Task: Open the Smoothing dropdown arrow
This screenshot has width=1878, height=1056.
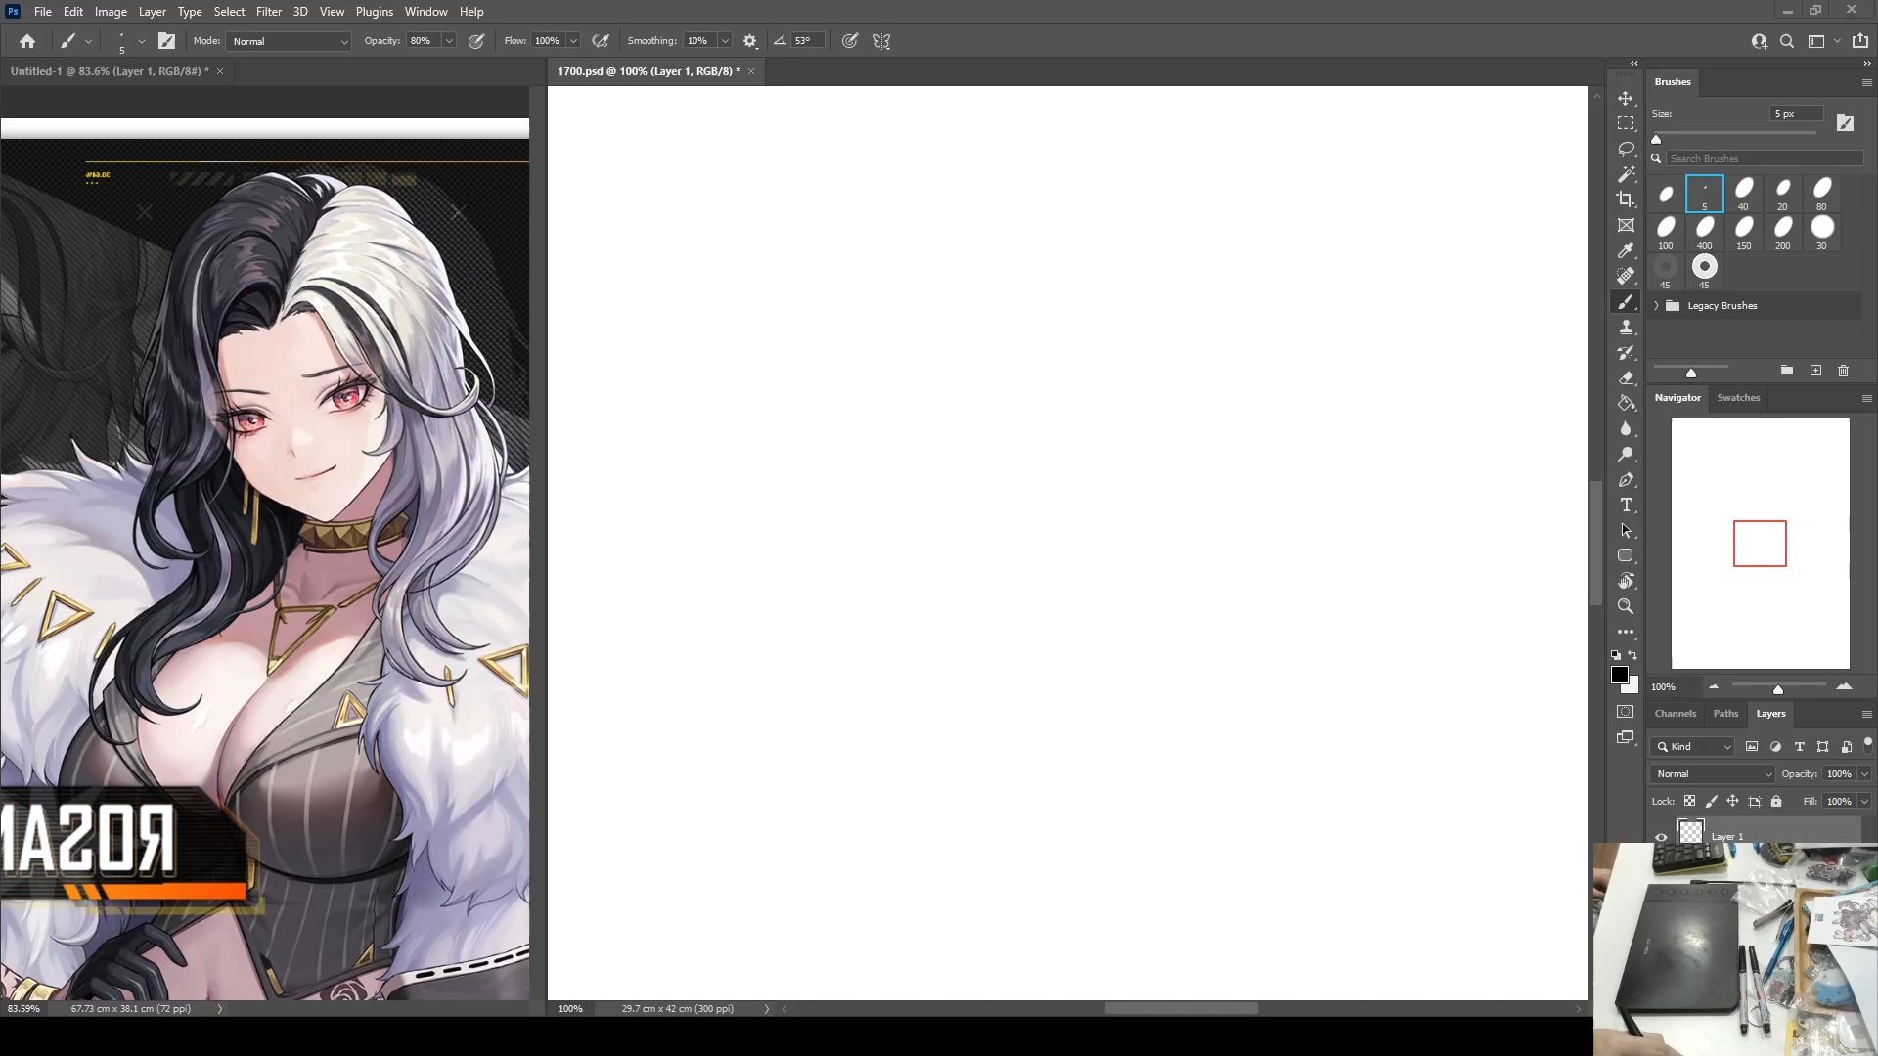Action: tap(725, 41)
